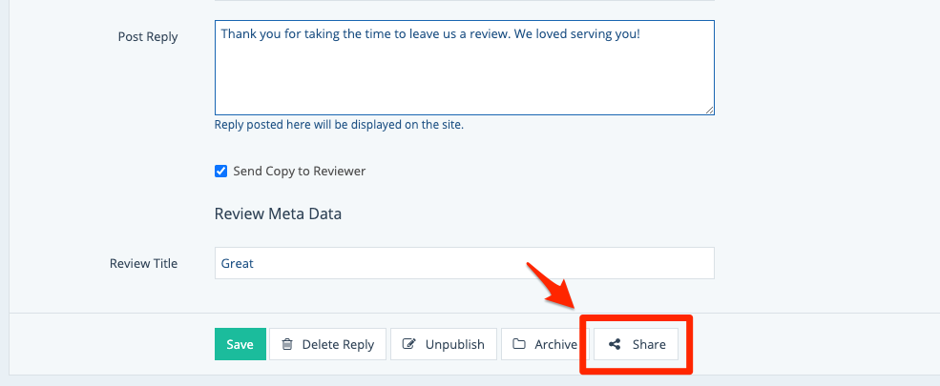Click the Review Title input field
Screen dimensions: 940x386
pyautogui.click(x=464, y=264)
